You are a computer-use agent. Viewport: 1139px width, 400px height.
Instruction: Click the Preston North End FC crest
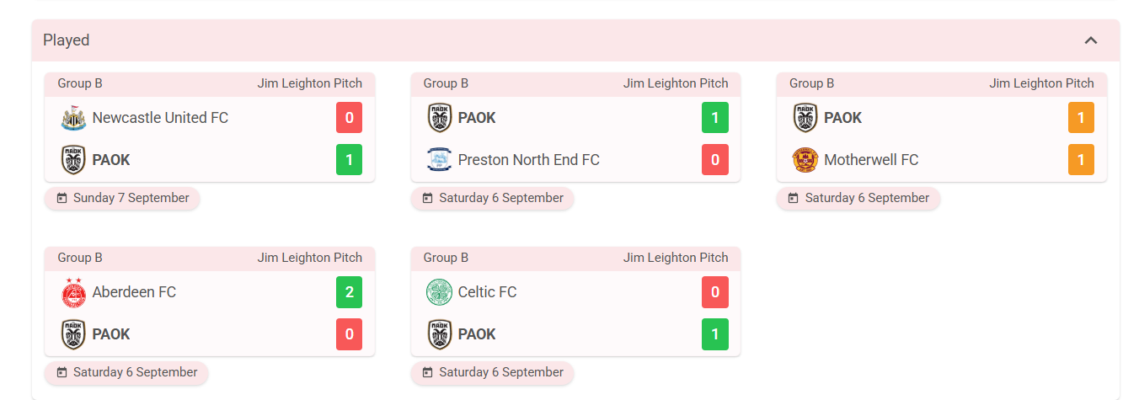[440, 160]
